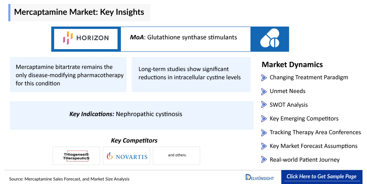Click arrow icon beside SWOT Analysis

[x=264, y=105]
